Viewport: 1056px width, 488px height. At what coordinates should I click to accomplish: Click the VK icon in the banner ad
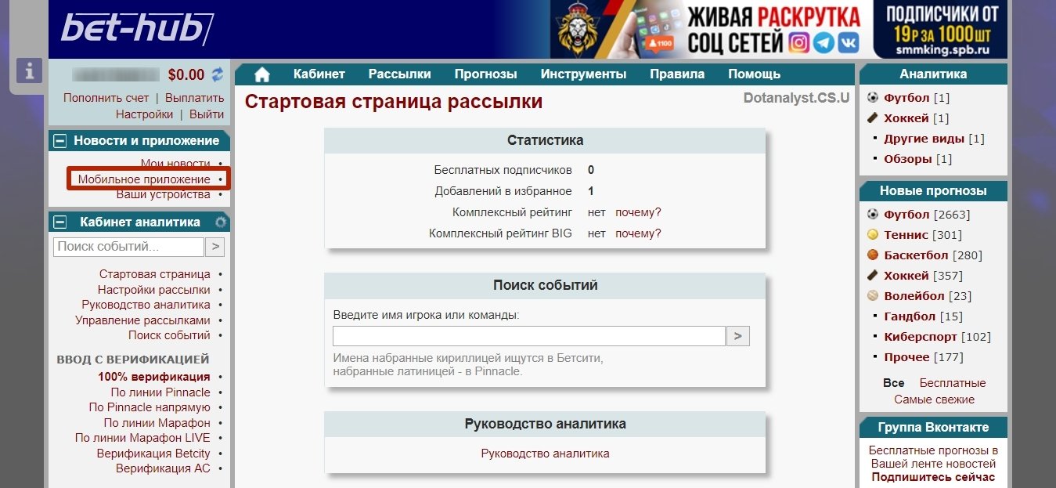[x=847, y=42]
